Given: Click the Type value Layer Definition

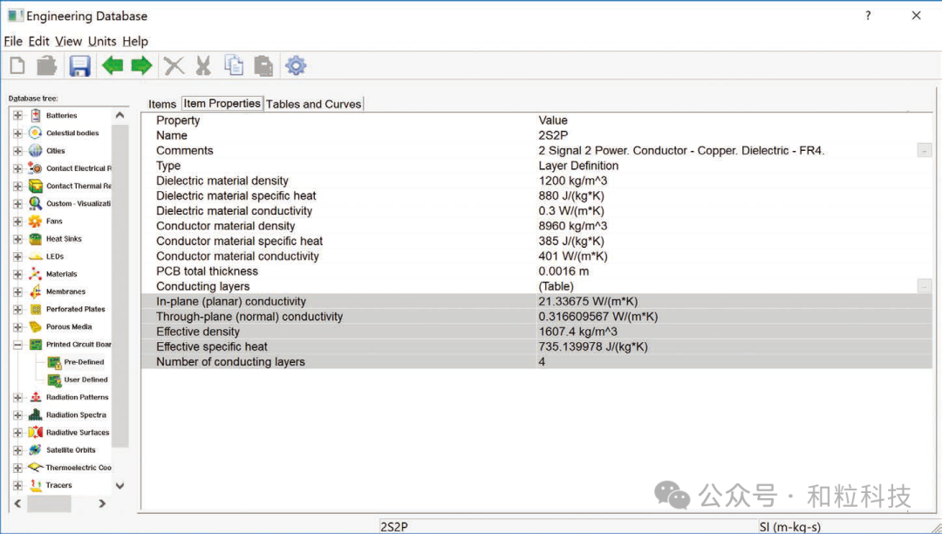Looking at the screenshot, I should 578,166.
